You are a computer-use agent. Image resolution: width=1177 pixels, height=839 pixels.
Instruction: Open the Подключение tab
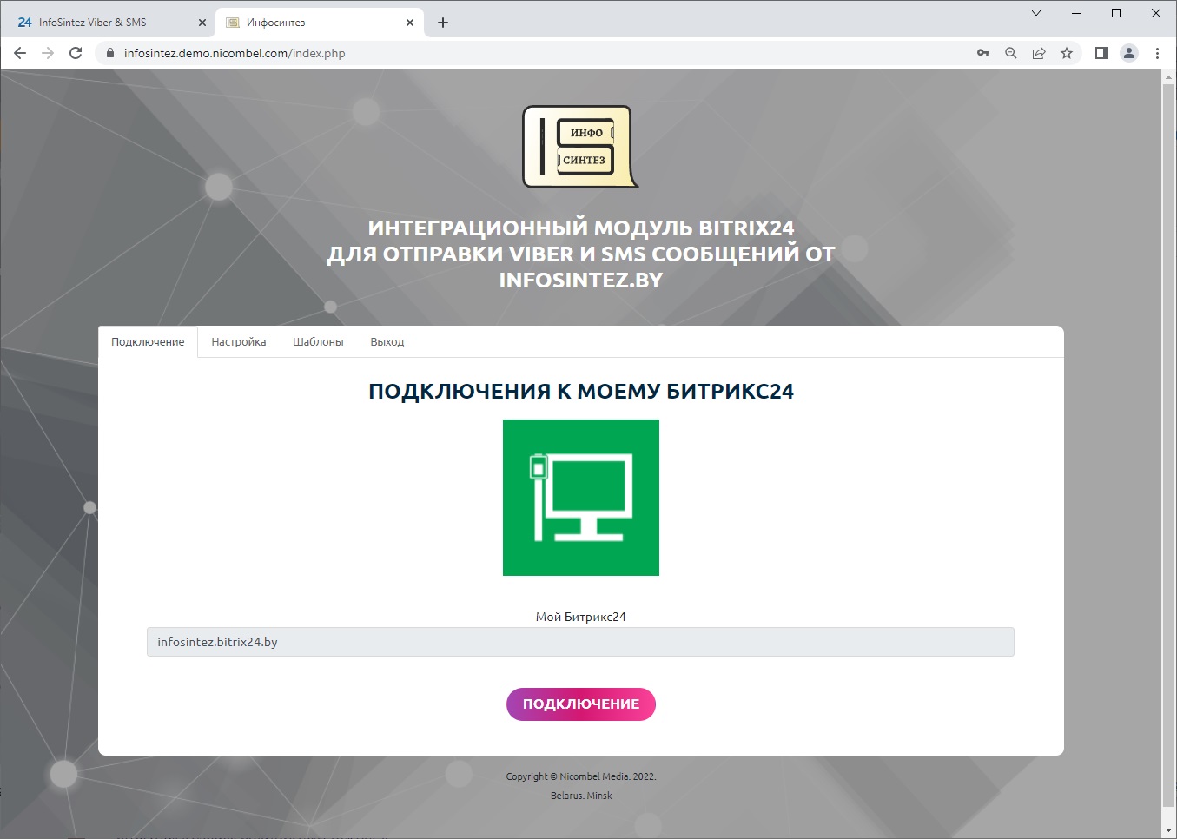tap(148, 342)
